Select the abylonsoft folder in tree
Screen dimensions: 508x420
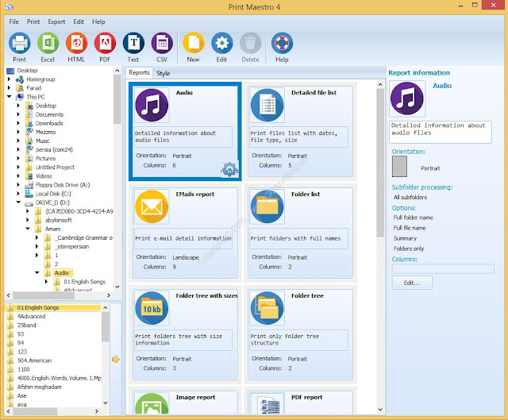click(x=59, y=220)
